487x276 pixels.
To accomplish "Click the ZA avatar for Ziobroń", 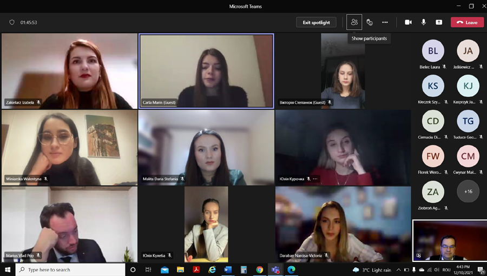I will (x=433, y=192).
